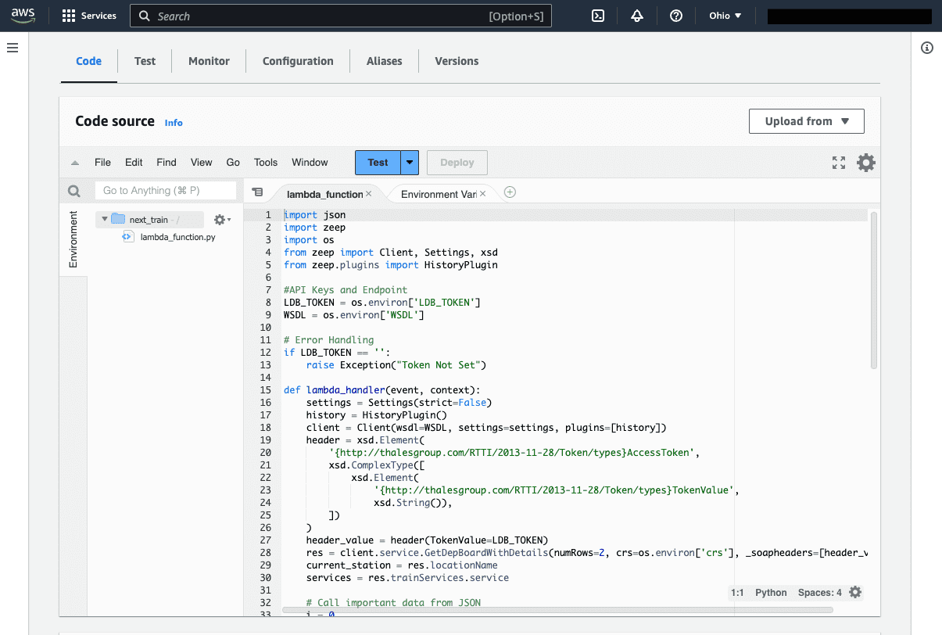The image size is (942, 635).
Task: Click line number 15 in gutter
Action: [266, 390]
